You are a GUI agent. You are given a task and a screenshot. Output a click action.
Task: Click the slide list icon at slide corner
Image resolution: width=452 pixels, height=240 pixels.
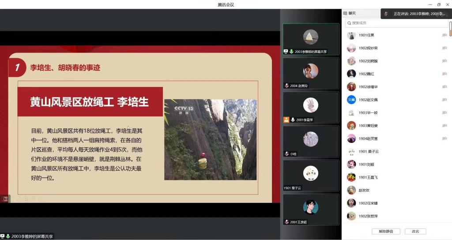tap(5, 199)
